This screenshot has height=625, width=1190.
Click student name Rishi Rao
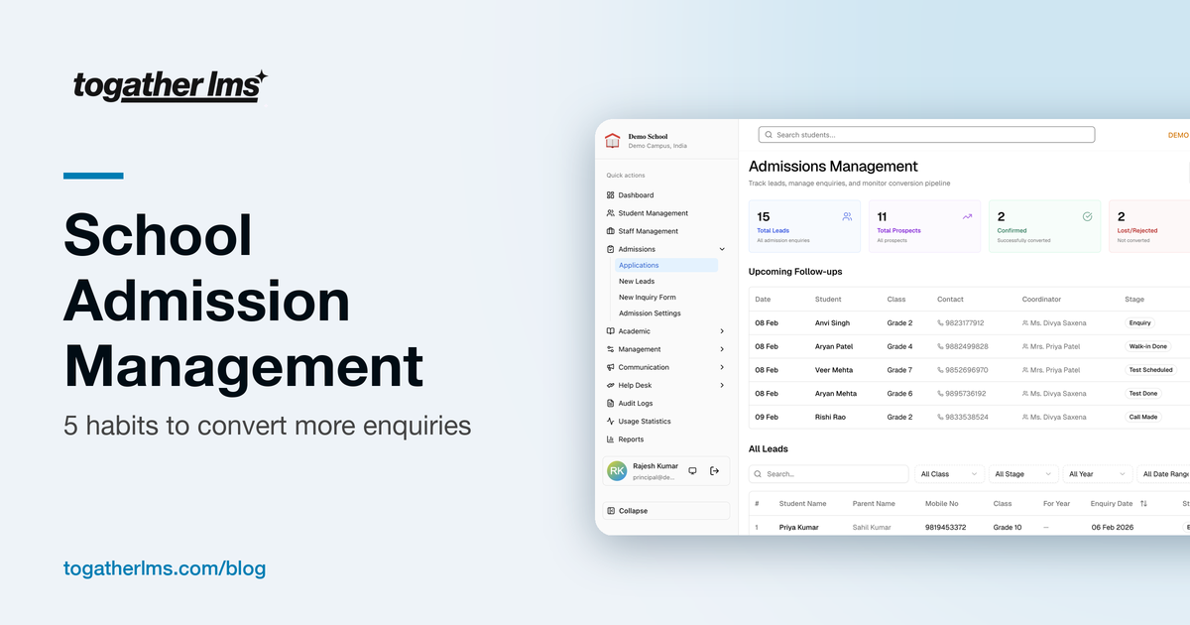click(831, 418)
